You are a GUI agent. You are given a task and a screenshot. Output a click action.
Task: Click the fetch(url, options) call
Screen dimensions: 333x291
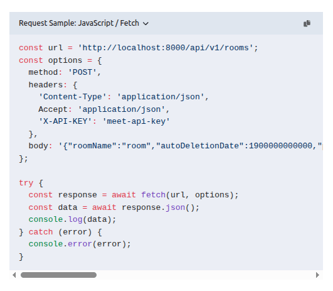click(x=188, y=195)
